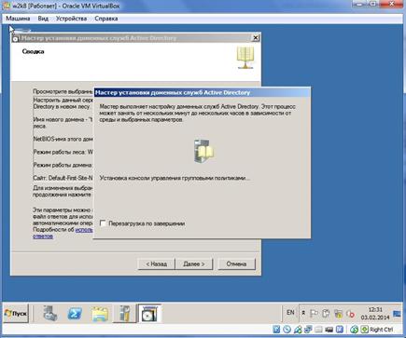Screen dimensions: 406x338
Task: Open the Вид menu
Action: click(x=43, y=19)
